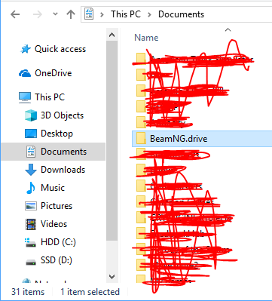Click the Forward navigation arrow
The image size is (272, 301).
tap(38, 14)
